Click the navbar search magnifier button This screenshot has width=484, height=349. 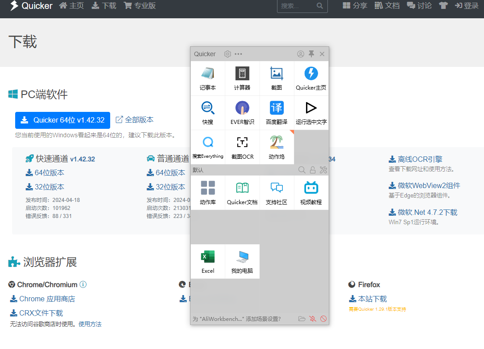[320, 6]
